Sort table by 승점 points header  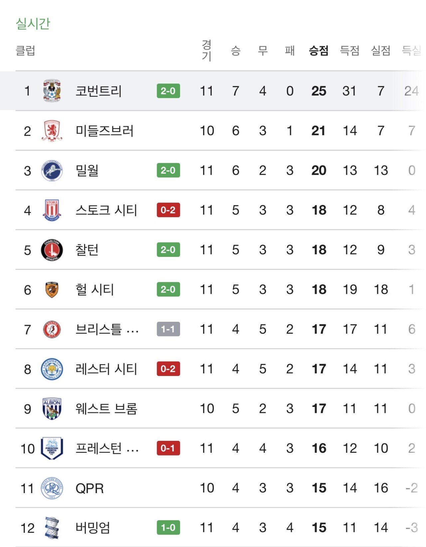tap(319, 51)
